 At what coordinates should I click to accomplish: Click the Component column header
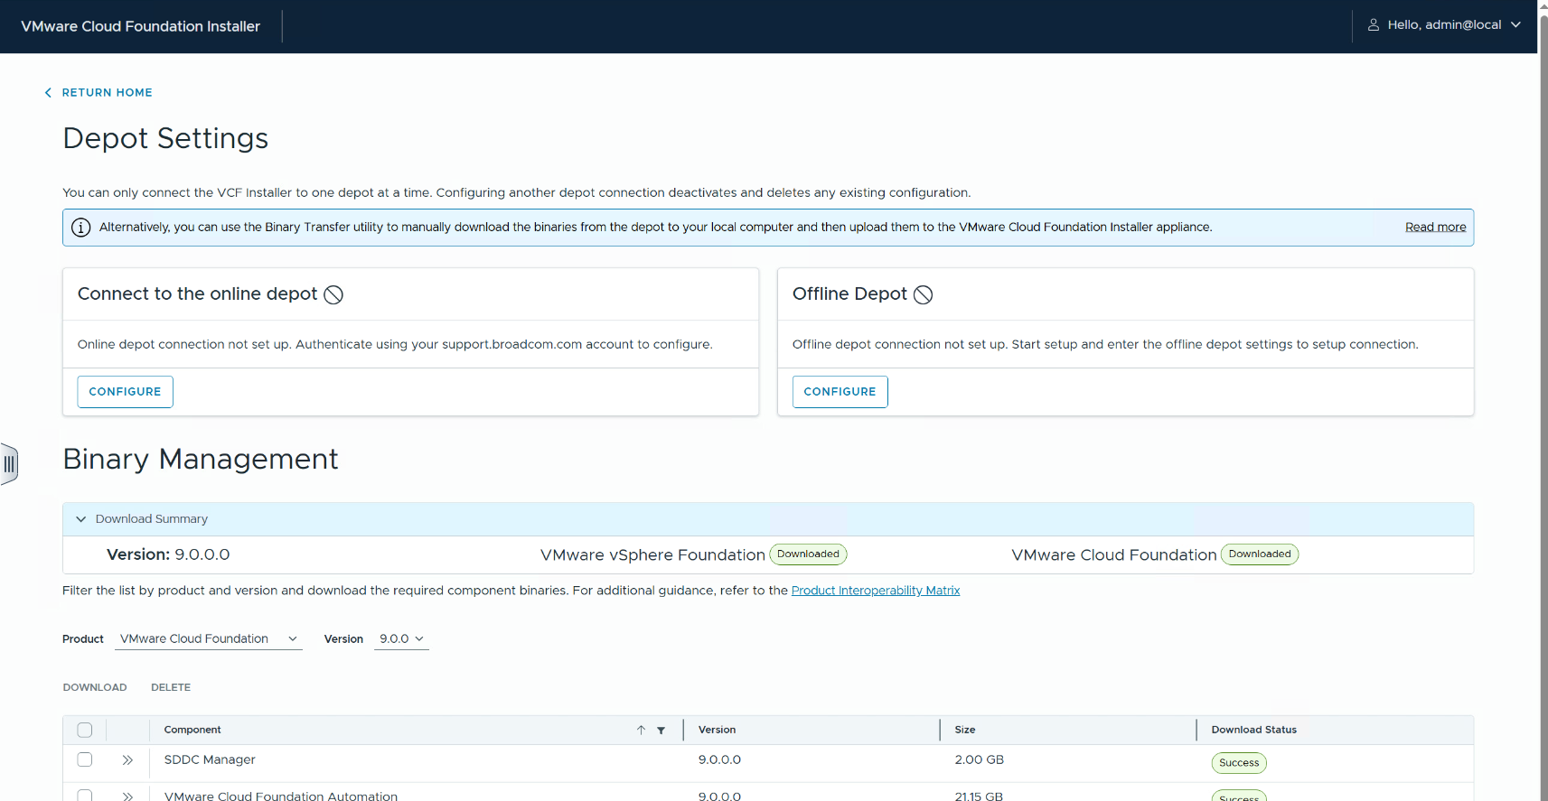coord(192,731)
